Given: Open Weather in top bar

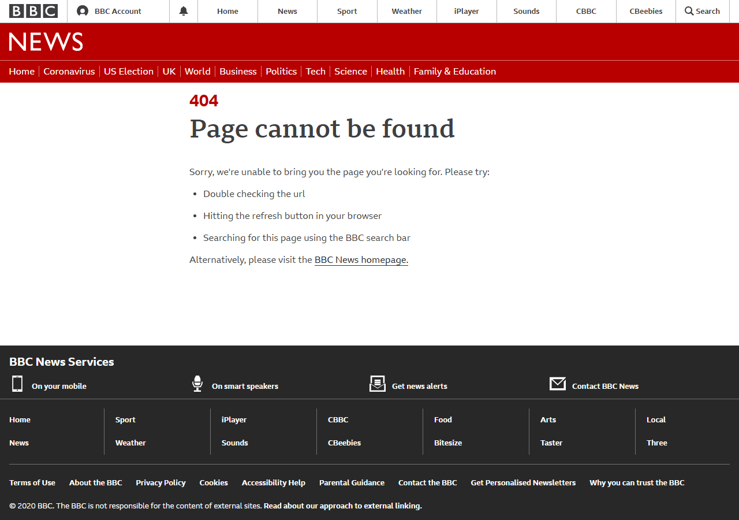Looking at the screenshot, I should pyautogui.click(x=407, y=11).
